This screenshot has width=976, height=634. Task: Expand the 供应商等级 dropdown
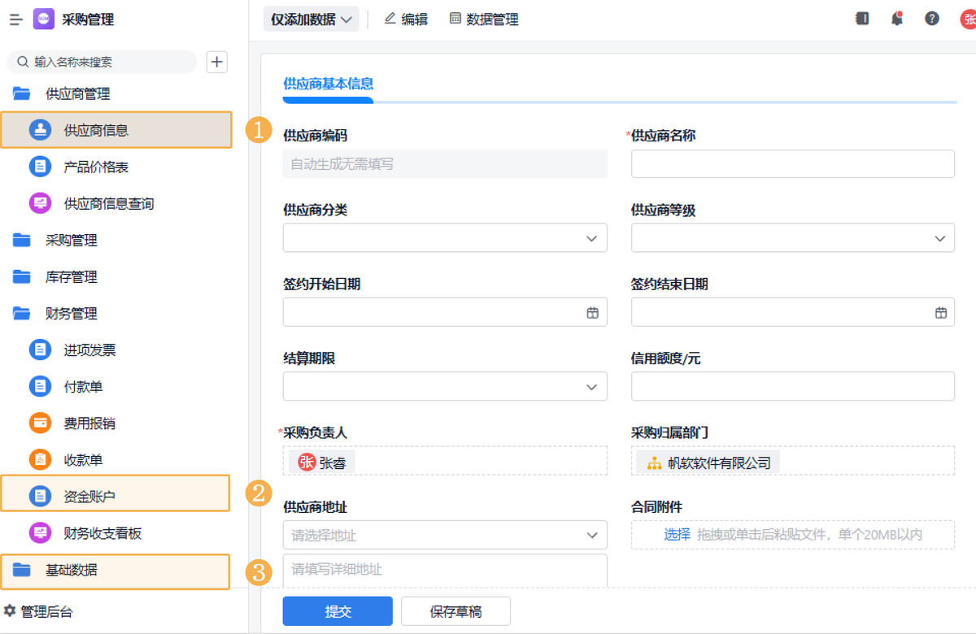click(939, 238)
